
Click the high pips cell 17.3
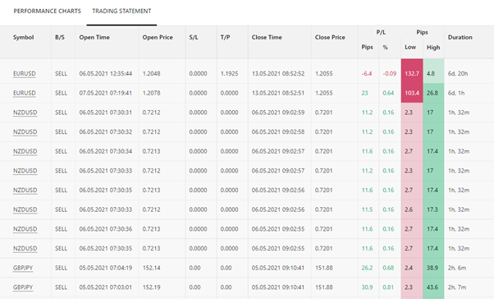click(x=432, y=209)
